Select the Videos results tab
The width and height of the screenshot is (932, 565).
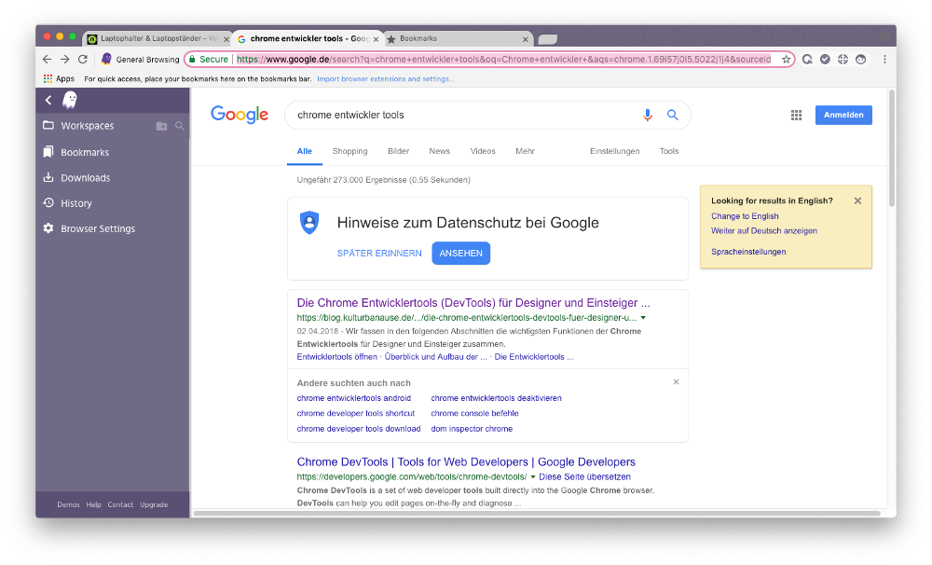point(483,151)
